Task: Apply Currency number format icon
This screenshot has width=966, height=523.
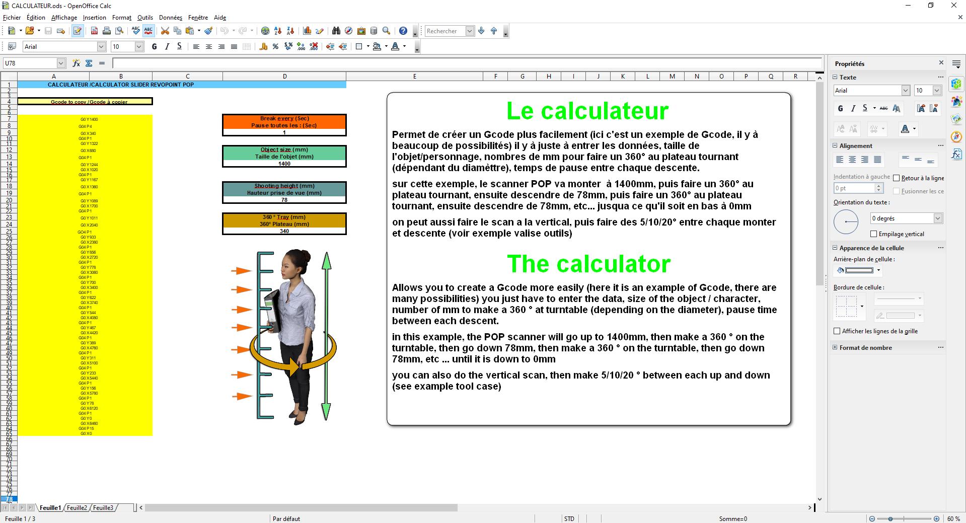Action: click(x=263, y=46)
